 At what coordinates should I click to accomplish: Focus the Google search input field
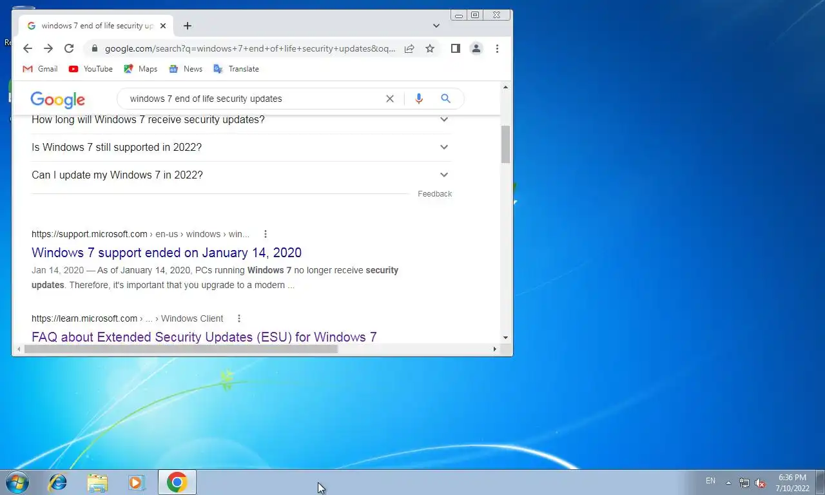click(x=251, y=99)
